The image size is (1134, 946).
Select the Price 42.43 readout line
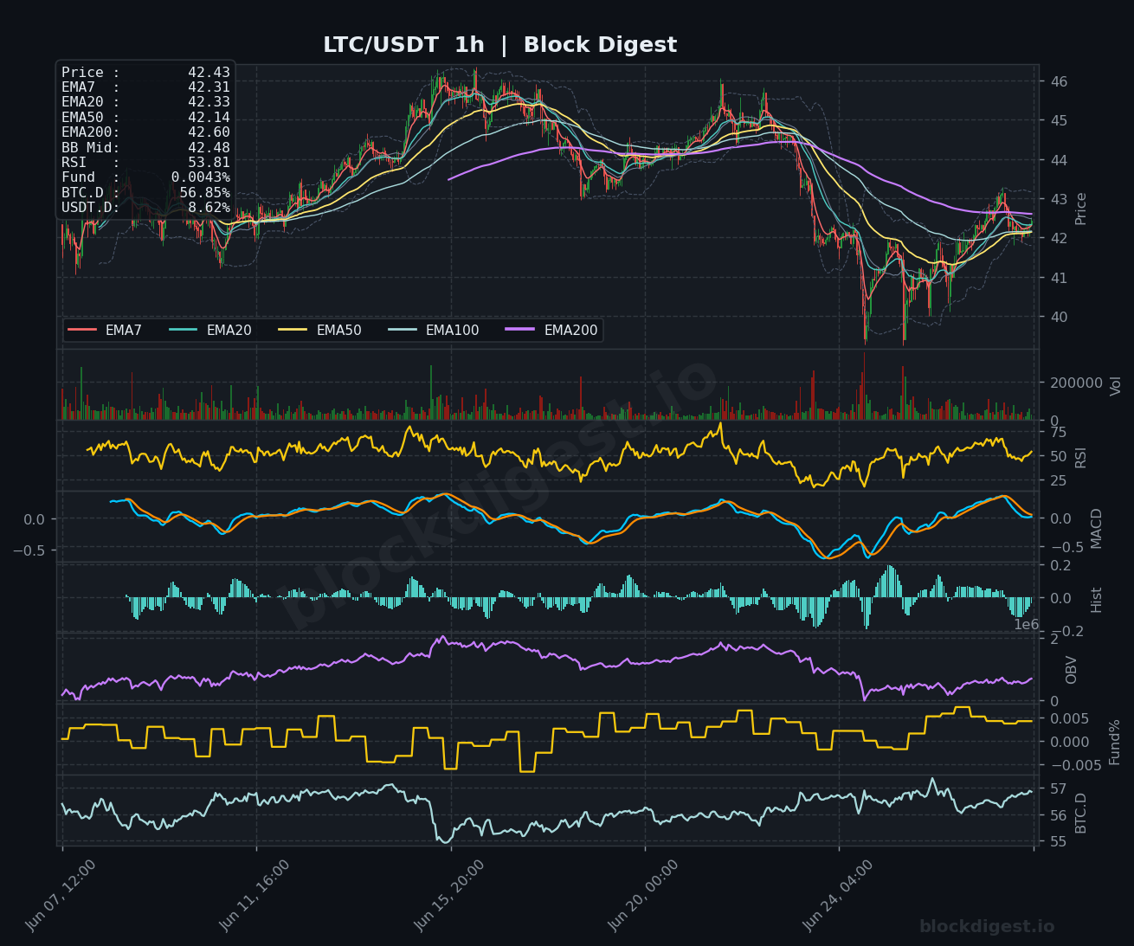pyautogui.click(x=145, y=73)
